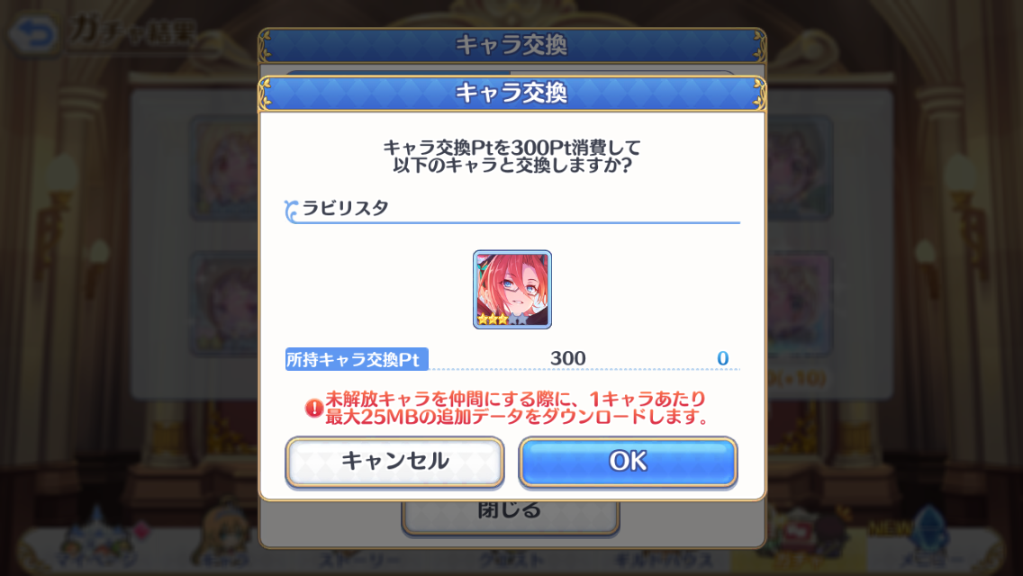Click the current points value 300
Viewport: 1023px width, 576px height.
pos(567,358)
